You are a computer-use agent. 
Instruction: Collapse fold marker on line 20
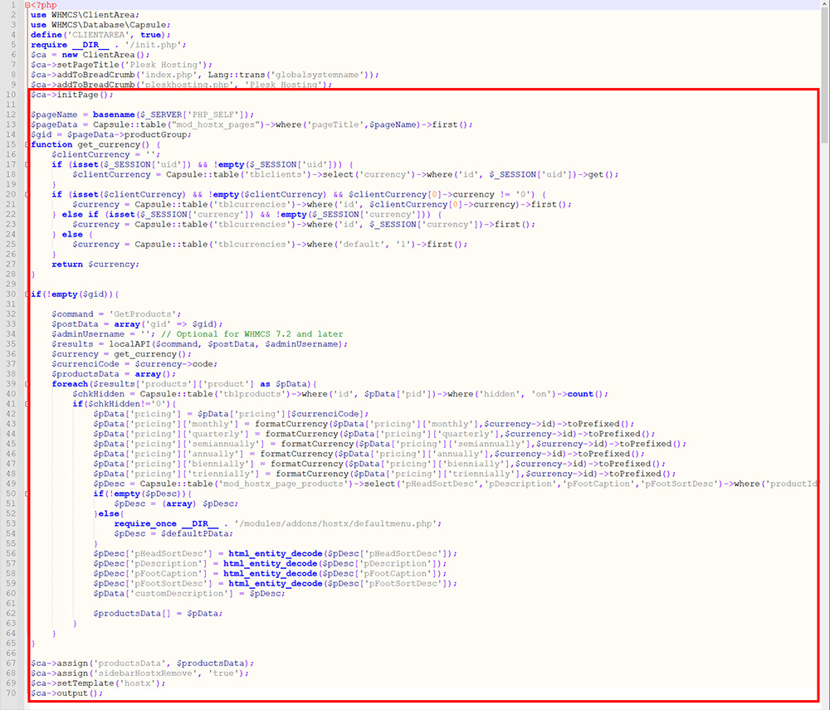coord(27,194)
